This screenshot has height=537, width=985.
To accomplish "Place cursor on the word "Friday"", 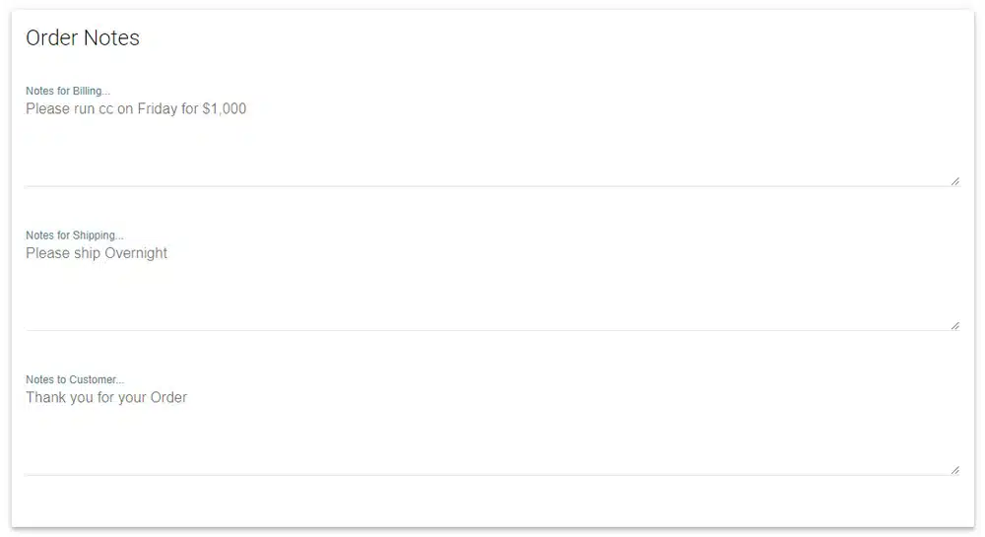I will [156, 109].
